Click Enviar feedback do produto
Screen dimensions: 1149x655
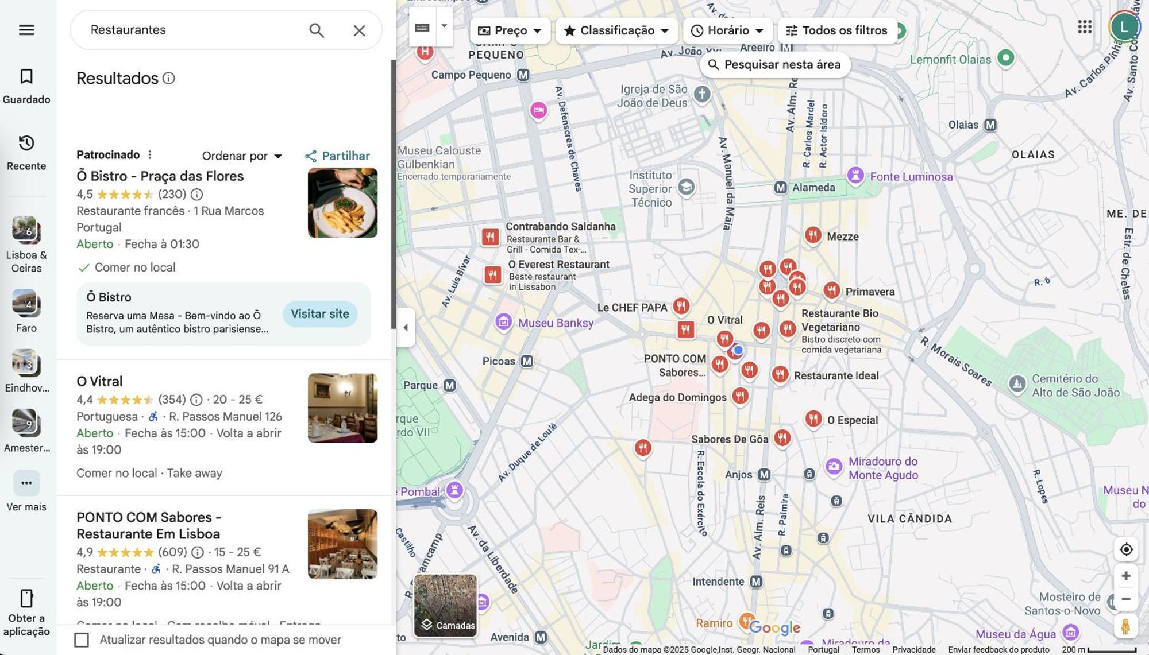(998, 650)
